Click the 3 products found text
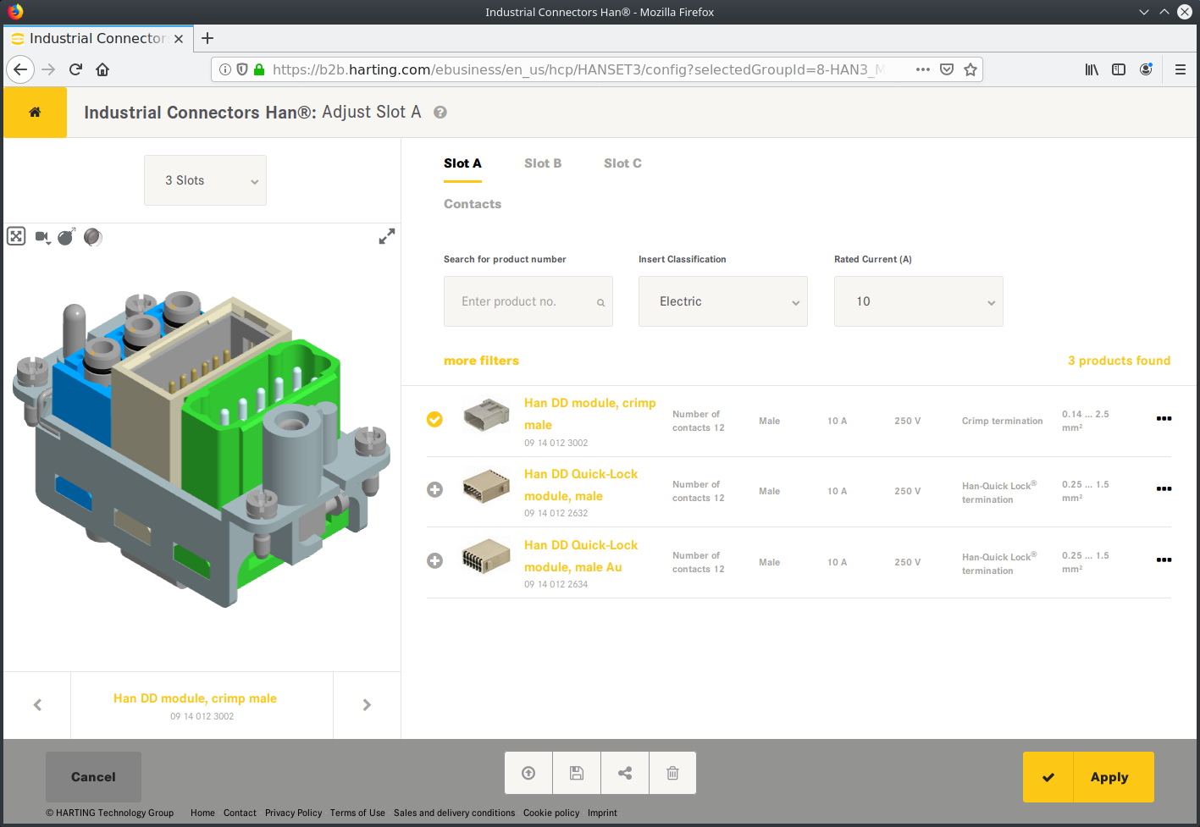Image resolution: width=1200 pixels, height=827 pixels. pos(1119,361)
